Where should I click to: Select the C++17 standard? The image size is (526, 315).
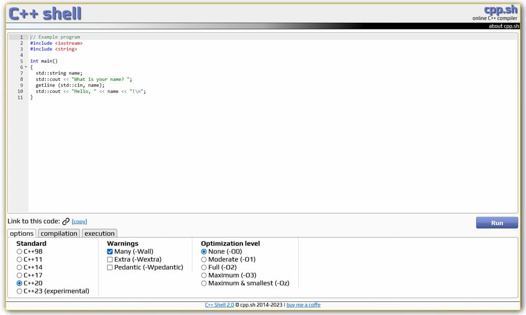click(x=19, y=275)
